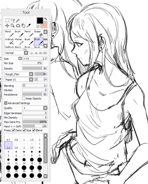Select the Zoom magnifier tool
The height and width of the screenshot is (184, 148).
pyautogui.click(x=12, y=26)
